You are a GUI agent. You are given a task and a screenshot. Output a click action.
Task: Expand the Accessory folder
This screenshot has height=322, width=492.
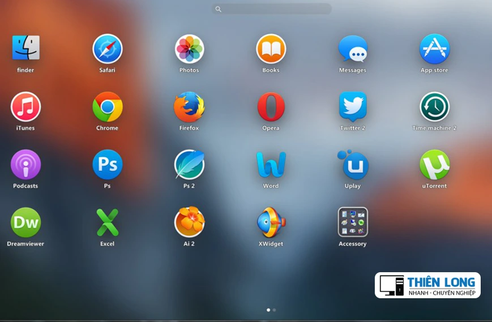coord(353,222)
